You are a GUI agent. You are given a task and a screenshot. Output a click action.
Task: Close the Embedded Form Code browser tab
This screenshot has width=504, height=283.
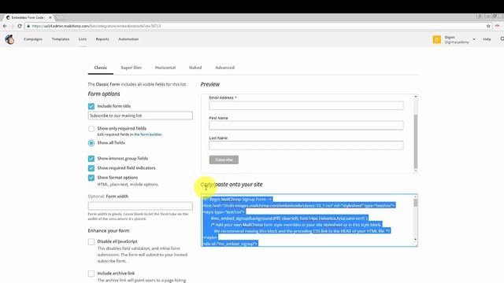pyautogui.click(x=50, y=17)
